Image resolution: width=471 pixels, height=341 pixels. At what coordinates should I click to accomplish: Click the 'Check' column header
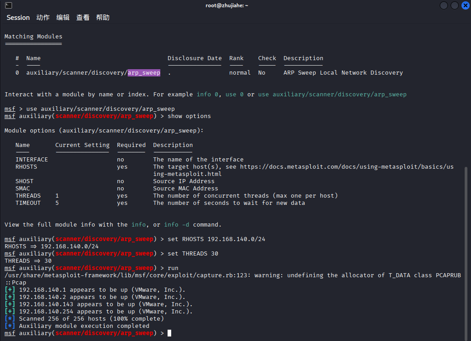tap(267, 58)
